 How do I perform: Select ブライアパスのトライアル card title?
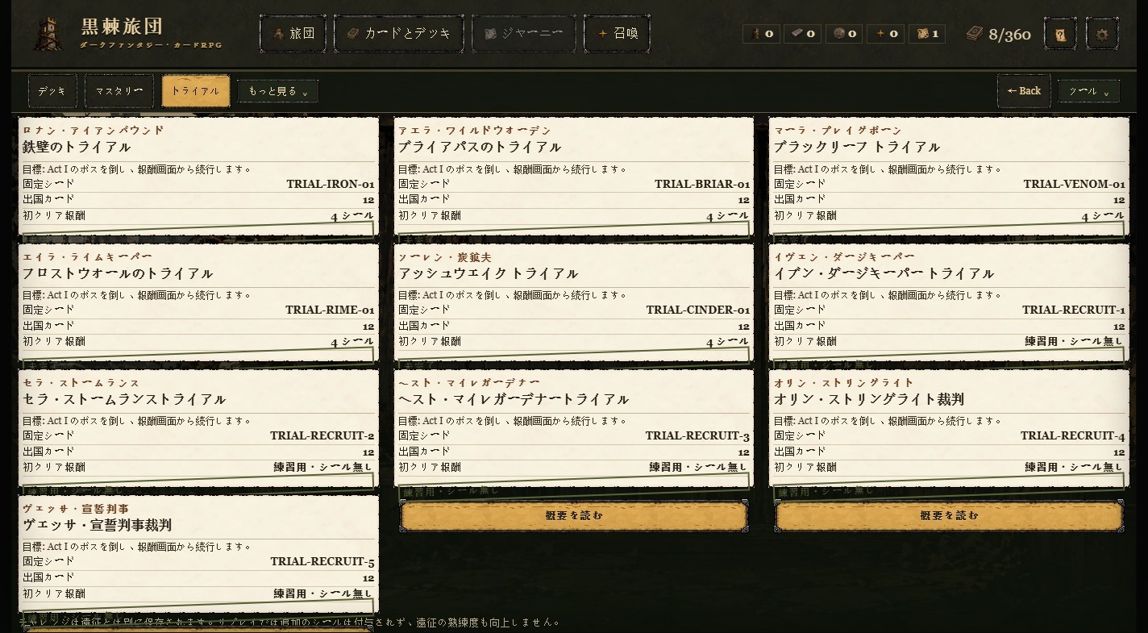(x=480, y=147)
